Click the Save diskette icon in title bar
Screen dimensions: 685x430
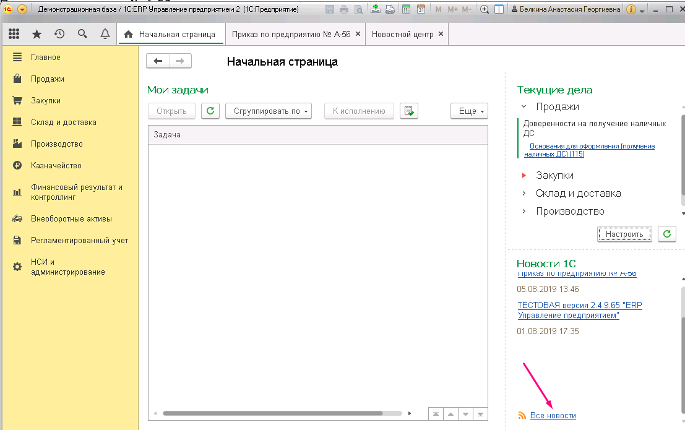(330, 9)
